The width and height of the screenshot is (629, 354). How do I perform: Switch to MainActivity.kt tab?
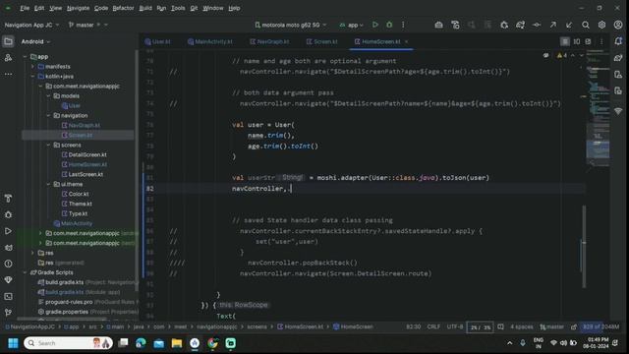click(209, 41)
